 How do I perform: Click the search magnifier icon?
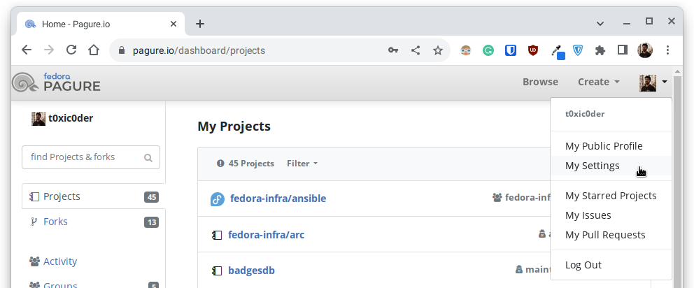[x=148, y=157]
